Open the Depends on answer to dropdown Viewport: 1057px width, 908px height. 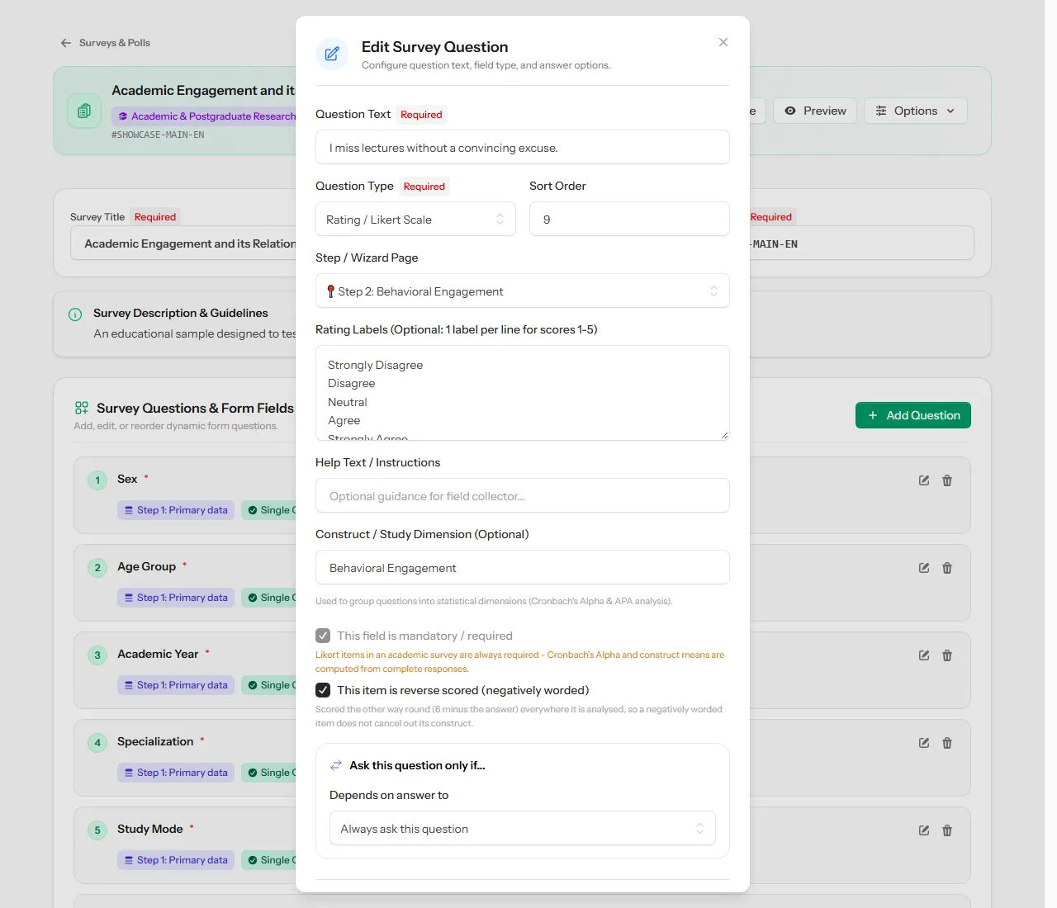[523, 828]
